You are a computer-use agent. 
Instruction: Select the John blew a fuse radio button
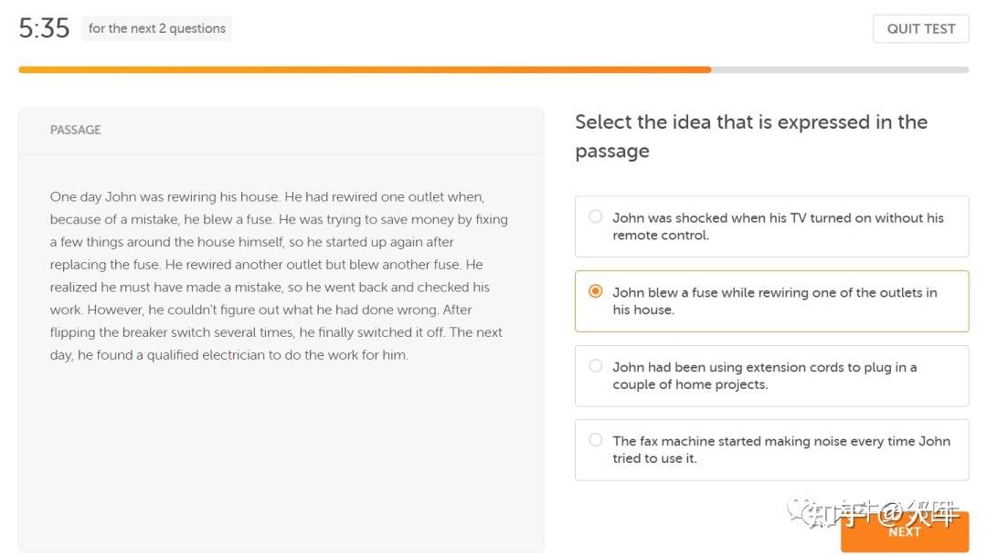tap(595, 291)
